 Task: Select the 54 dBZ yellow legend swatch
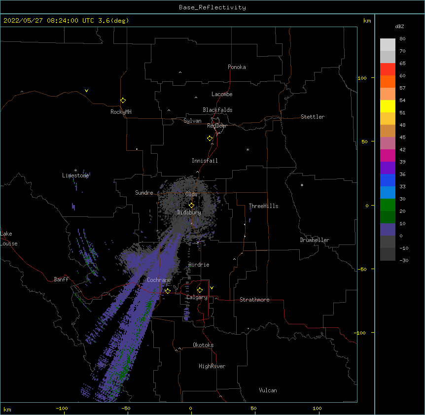point(388,106)
